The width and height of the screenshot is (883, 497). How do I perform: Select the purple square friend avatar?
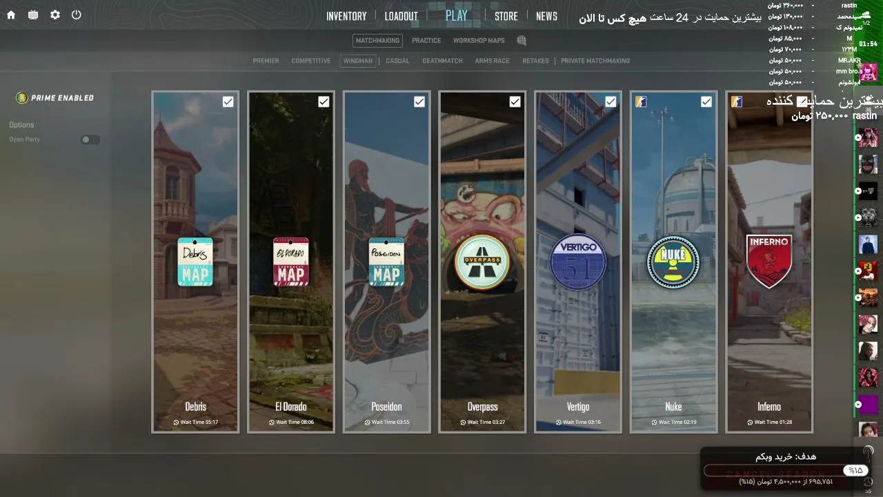868,405
